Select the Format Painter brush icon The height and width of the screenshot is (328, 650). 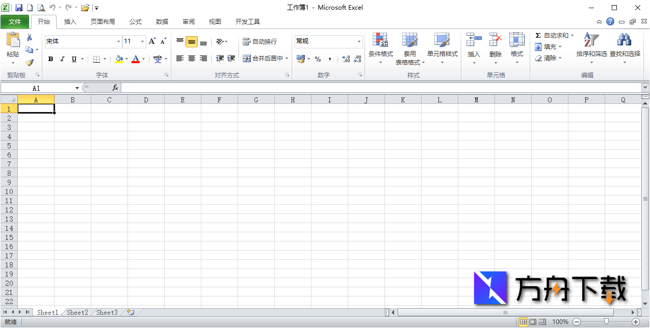click(x=30, y=63)
